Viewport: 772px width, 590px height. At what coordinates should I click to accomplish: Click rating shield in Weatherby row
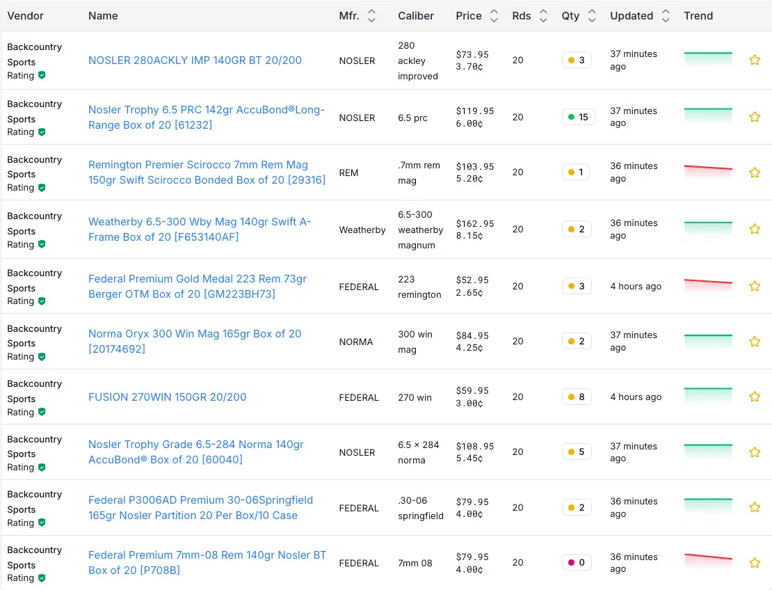(x=42, y=244)
